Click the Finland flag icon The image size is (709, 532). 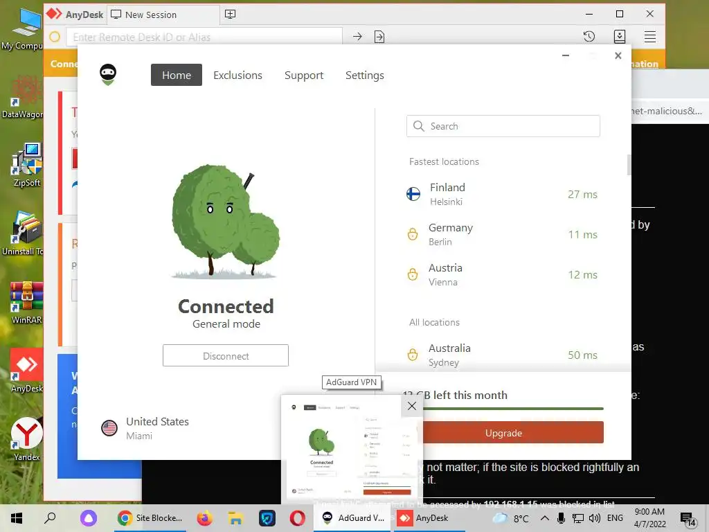(413, 194)
